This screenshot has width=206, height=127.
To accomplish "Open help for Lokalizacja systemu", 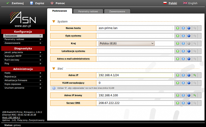I will tap(189, 51).
